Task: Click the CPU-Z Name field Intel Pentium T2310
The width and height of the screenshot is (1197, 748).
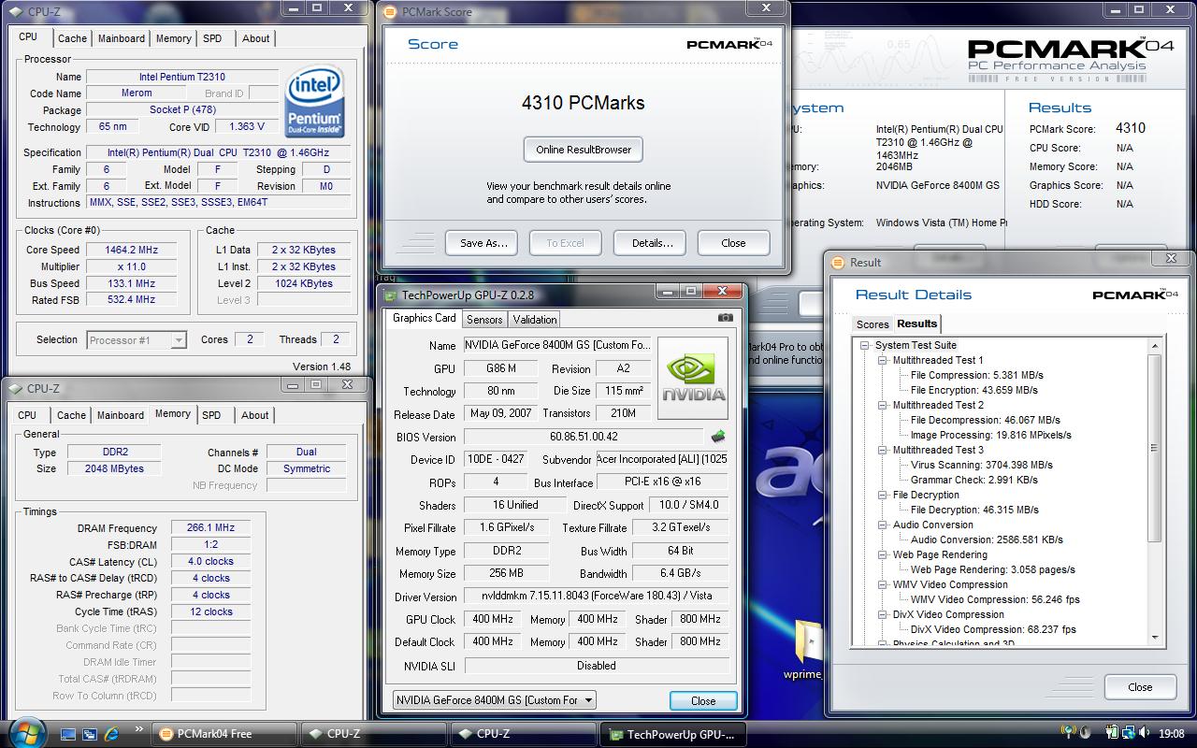Action: [182, 77]
